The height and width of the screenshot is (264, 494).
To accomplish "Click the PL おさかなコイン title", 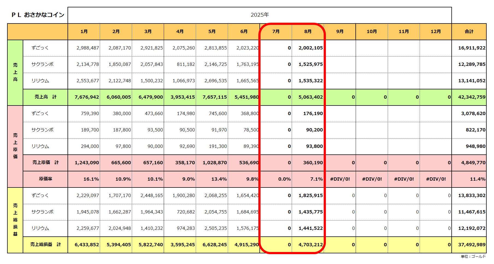I will coord(38,15).
